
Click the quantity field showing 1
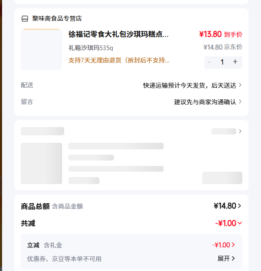tap(222, 62)
